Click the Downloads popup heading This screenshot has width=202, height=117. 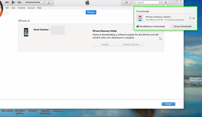coord(143,11)
